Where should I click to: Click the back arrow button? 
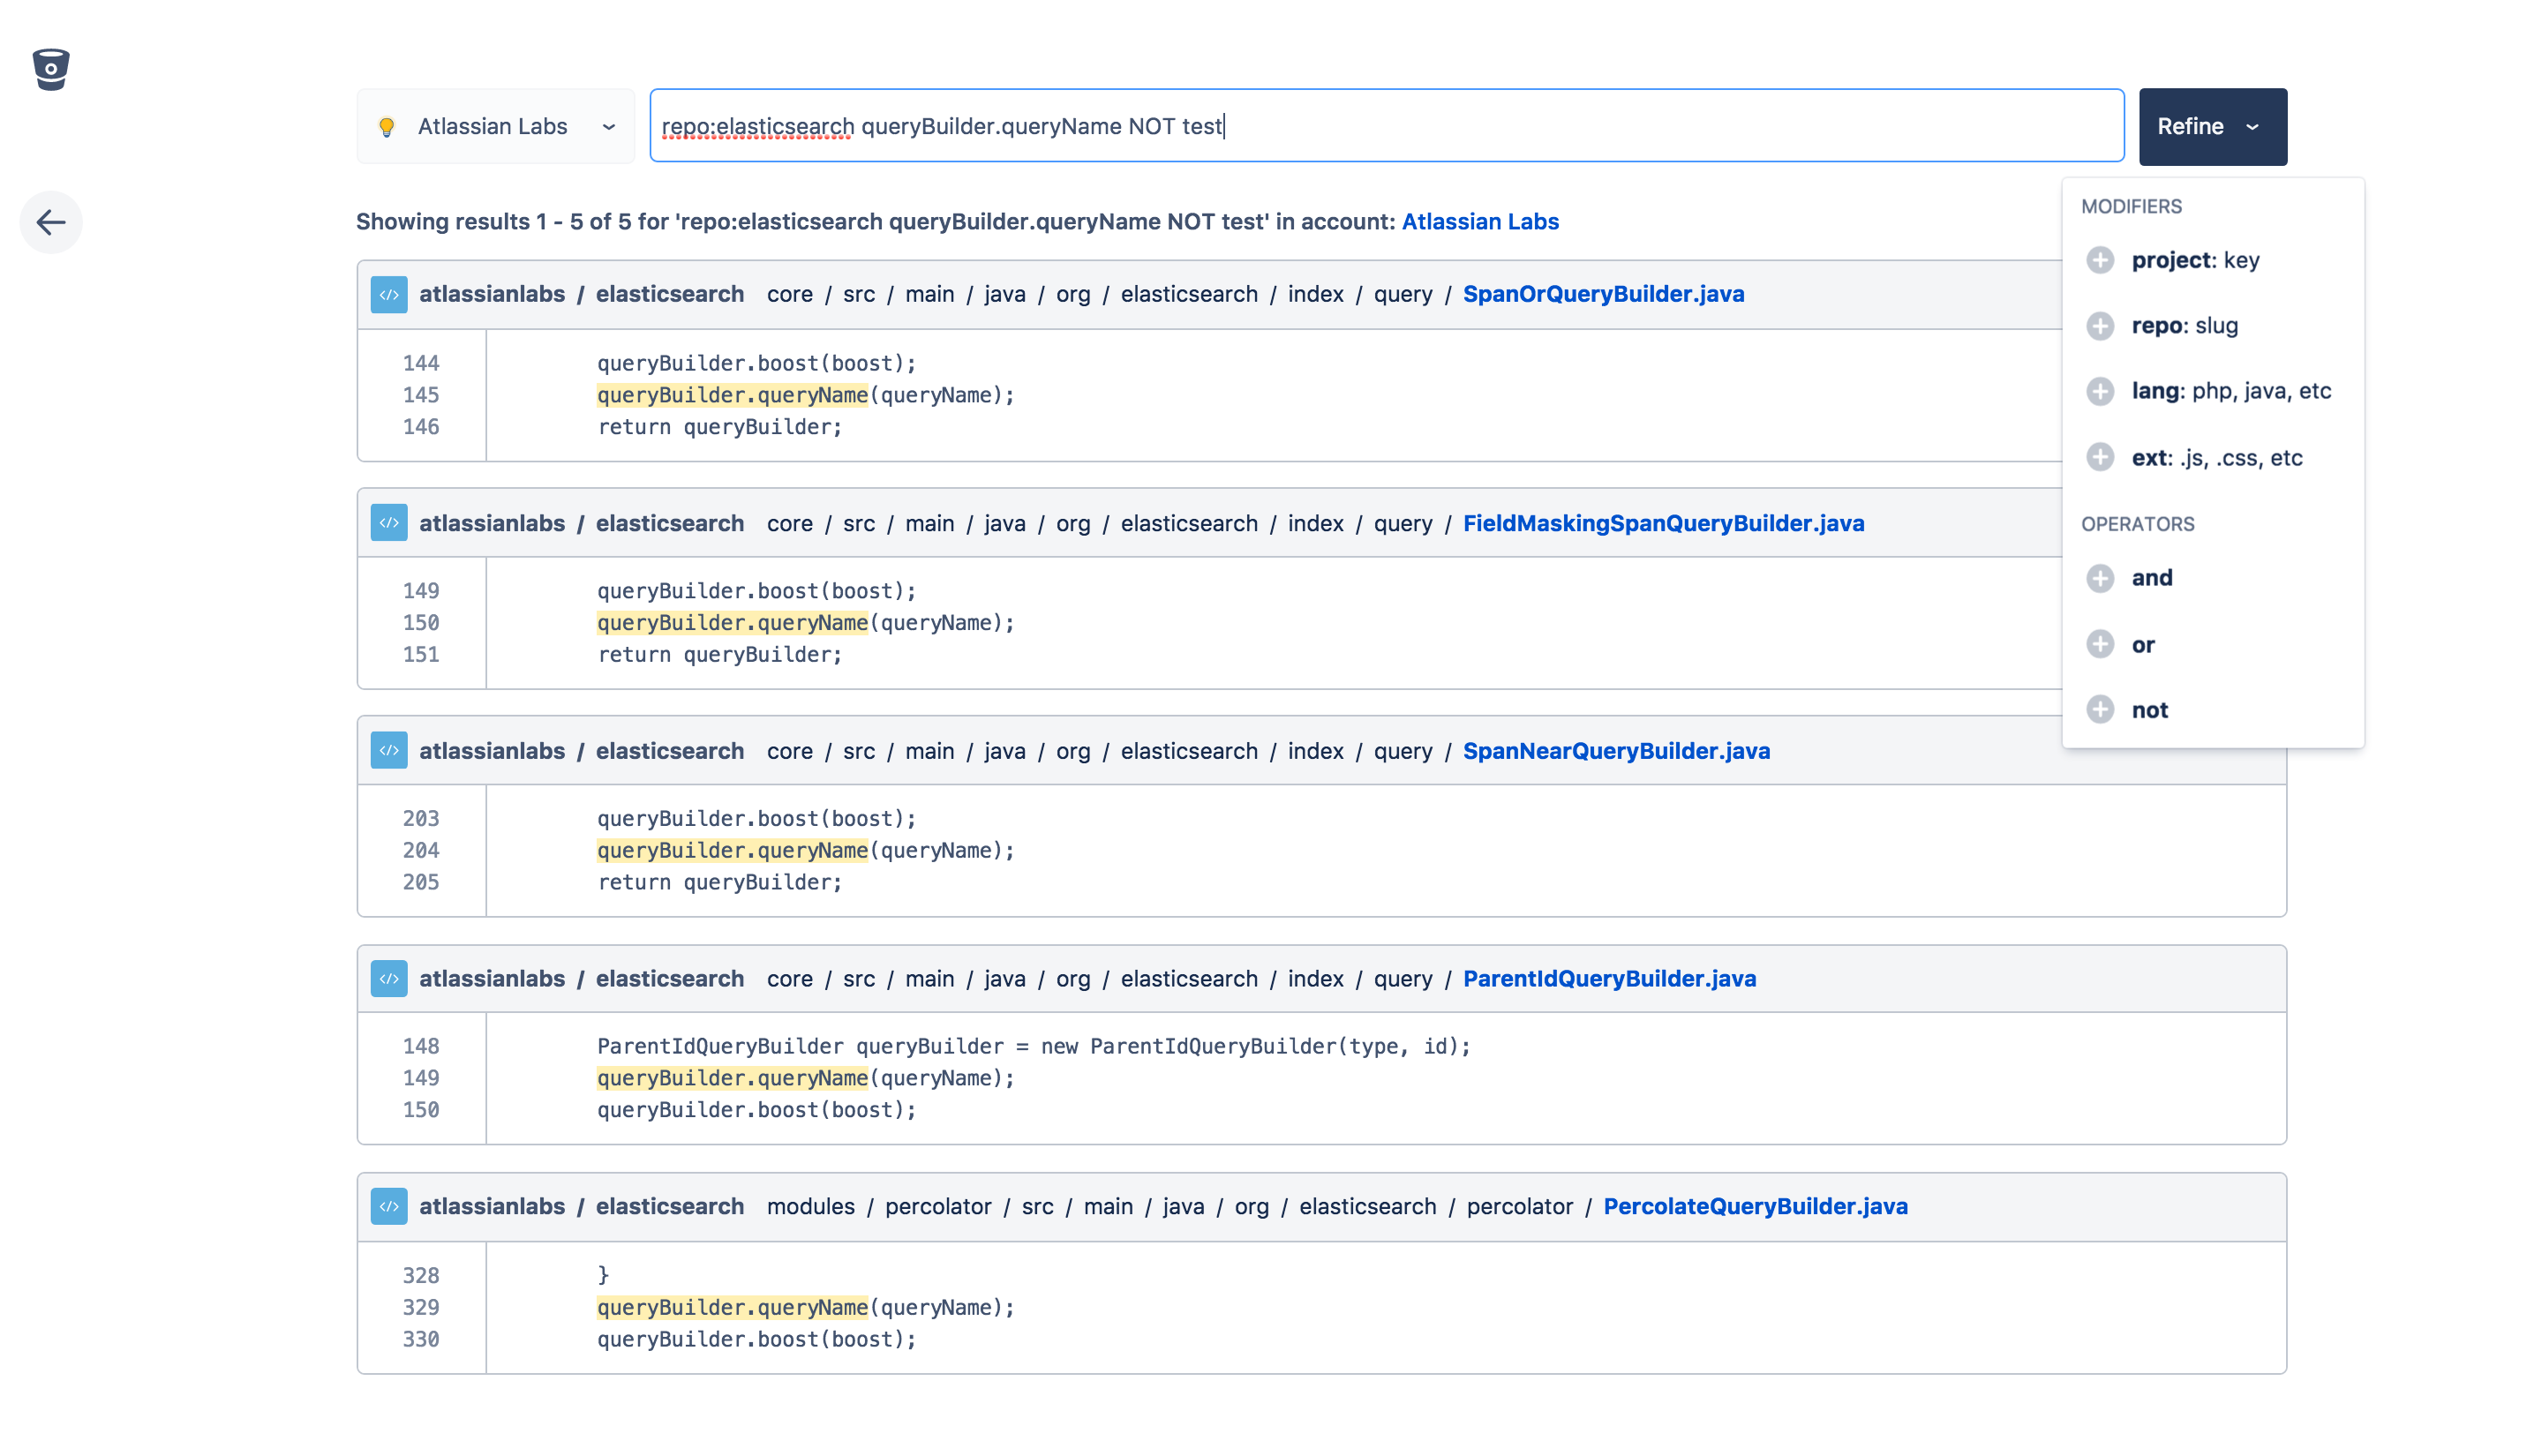(x=51, y=222)
